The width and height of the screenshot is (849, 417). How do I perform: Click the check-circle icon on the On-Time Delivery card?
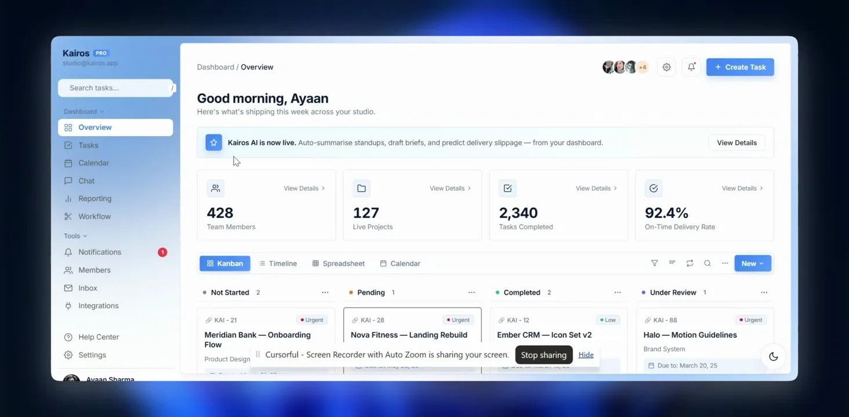pos(654,188)
